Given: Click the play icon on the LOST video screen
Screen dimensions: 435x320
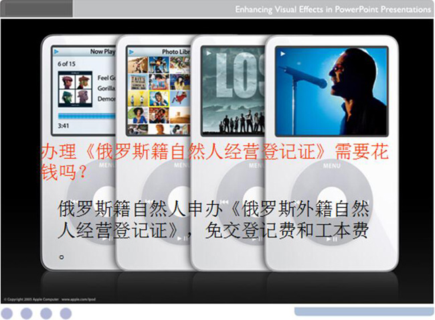Looking at the screenshot, I should point(208,54).
